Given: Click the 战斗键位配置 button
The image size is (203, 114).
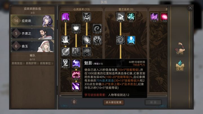Looking at the screenshot, I should 114,102.
